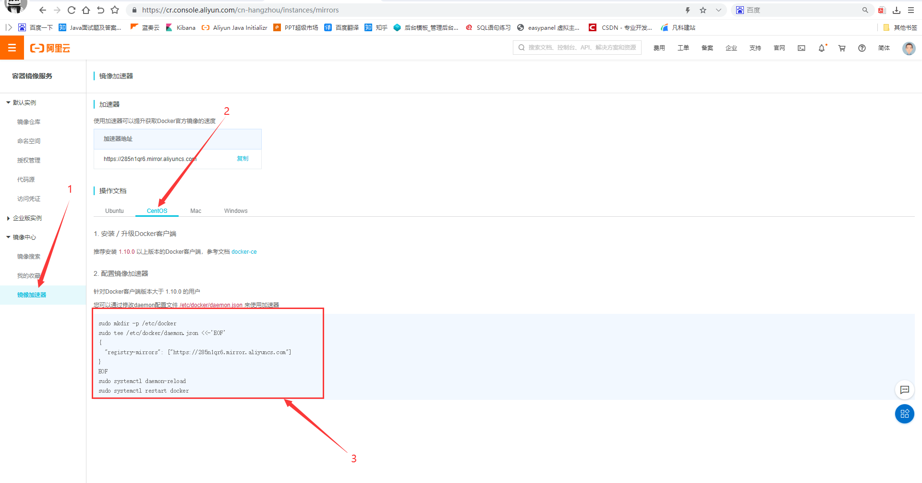The height and width of the screenshot is (483, 922).
Task: Open user avatar account menu
Action: (909, 48)
